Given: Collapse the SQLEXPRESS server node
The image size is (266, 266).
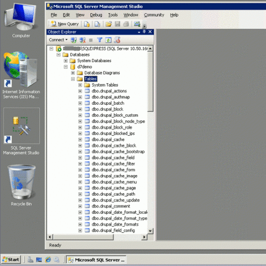Looking at the screenshot, I should (52, 49).
